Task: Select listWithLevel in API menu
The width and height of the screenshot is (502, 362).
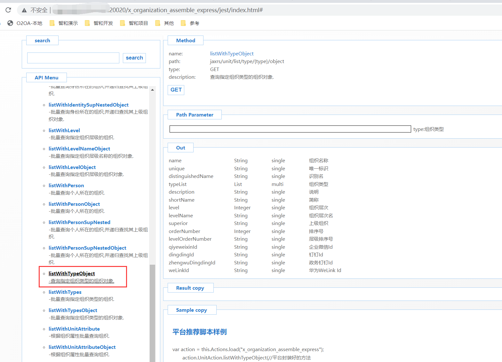Action: 64,130
